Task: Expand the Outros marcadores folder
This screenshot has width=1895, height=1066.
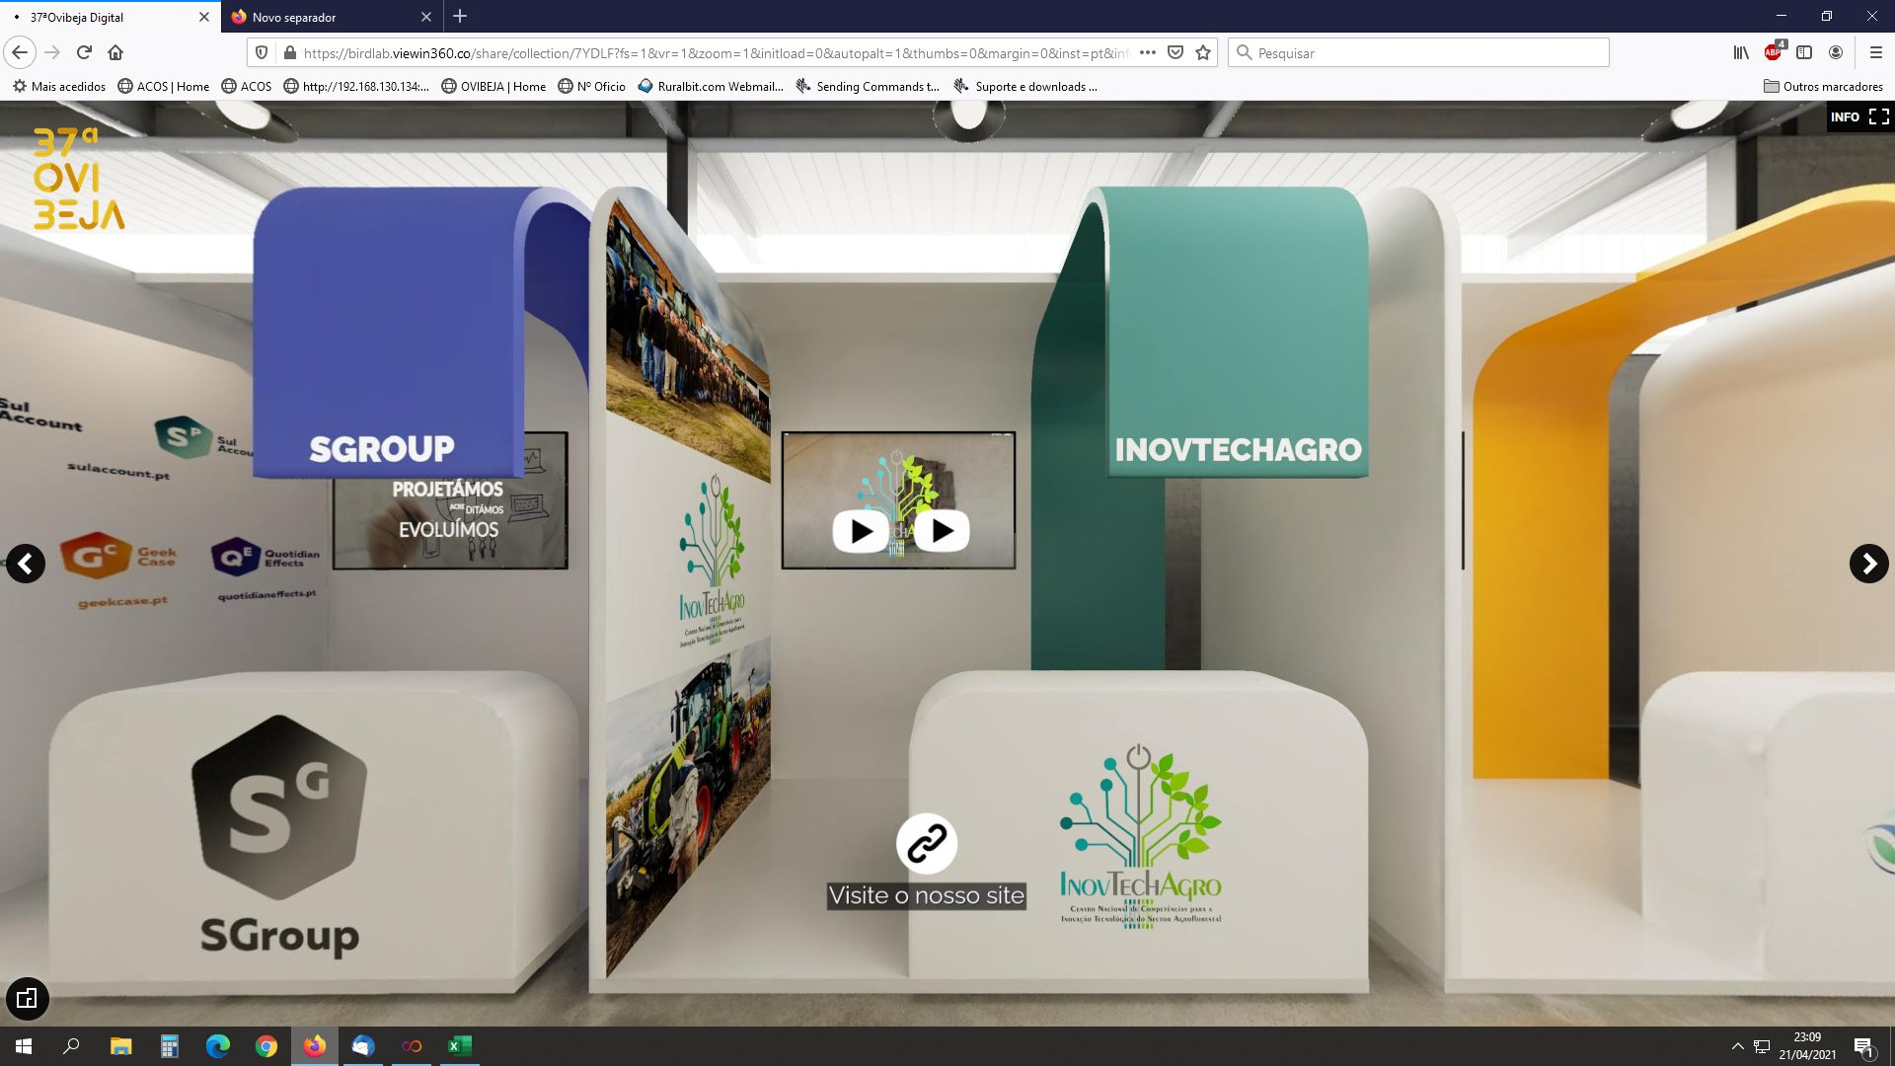Action: (1824, 86)
